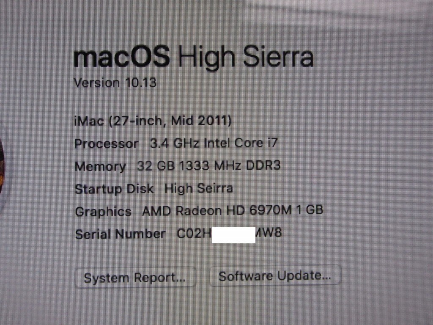Click the Startup Disk label
The height and width of the screenshot is (325, 433).
point(114,189)
